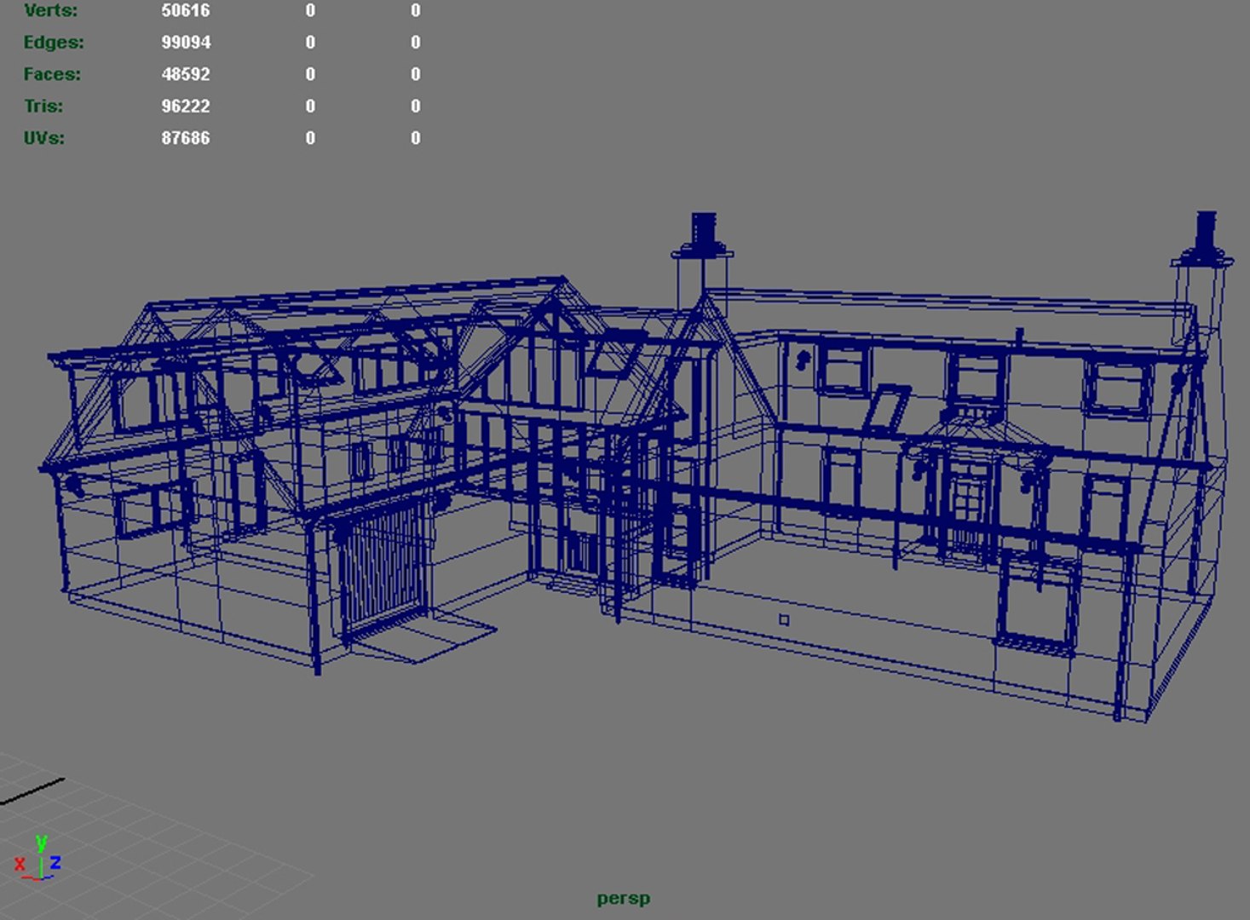Image resolution: width=1250 pixels, height=920 pixels.
Task: Click the Verts label in the heads-up display
Action: 50,11
